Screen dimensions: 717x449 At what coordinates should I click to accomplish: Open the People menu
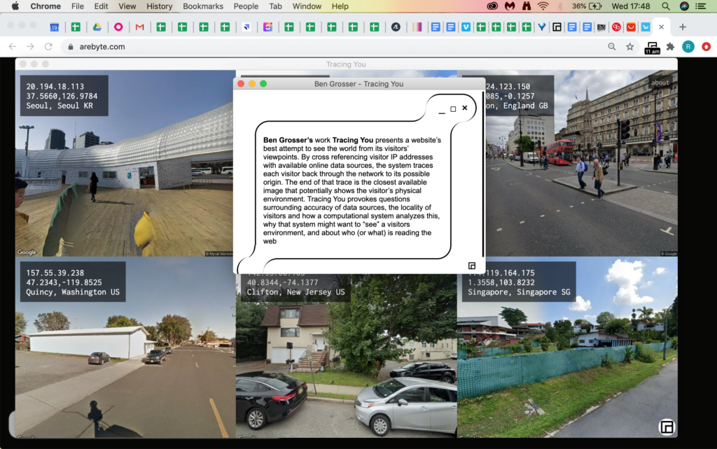[246, 6]
